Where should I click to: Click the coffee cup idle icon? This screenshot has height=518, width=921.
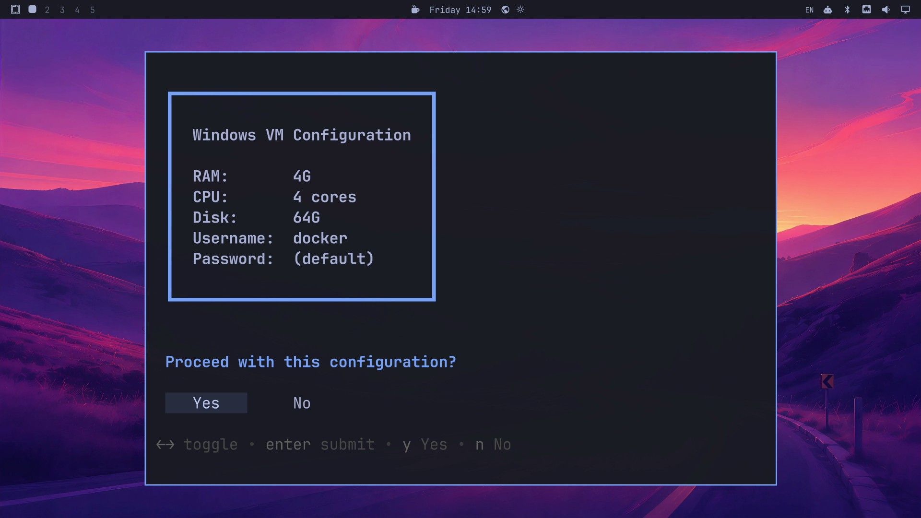(x=415, y=10)
